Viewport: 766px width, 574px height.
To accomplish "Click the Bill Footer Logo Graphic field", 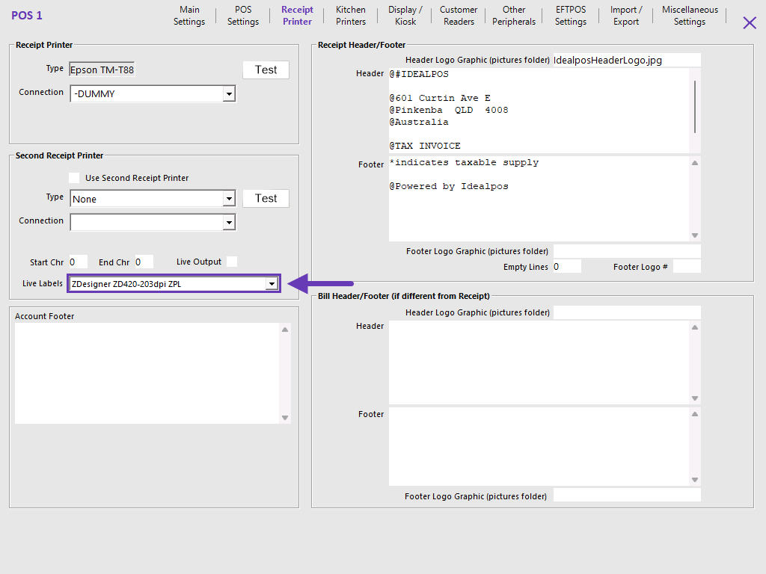I will [x=627, y=495].
